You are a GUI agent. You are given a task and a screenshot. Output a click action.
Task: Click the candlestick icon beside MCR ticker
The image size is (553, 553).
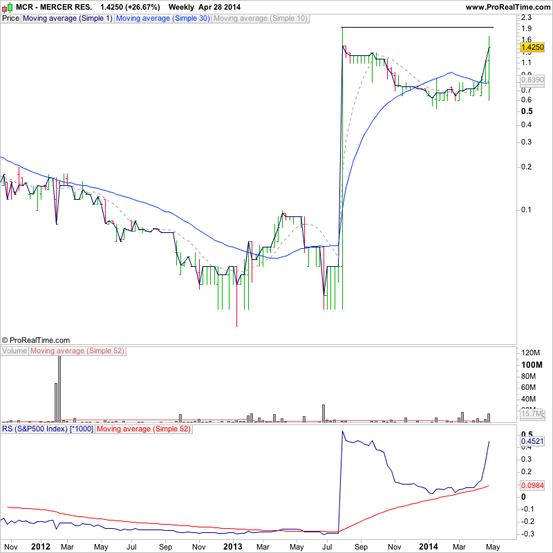7,7
